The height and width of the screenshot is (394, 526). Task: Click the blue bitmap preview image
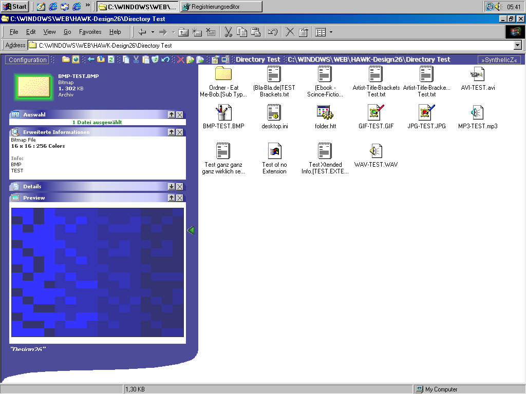(98, 272)
